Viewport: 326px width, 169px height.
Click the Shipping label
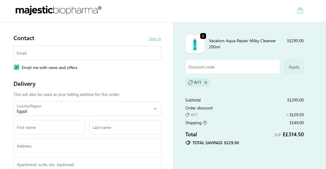point(193,123)
